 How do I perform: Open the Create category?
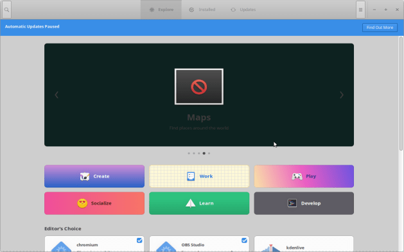point(94,176)
